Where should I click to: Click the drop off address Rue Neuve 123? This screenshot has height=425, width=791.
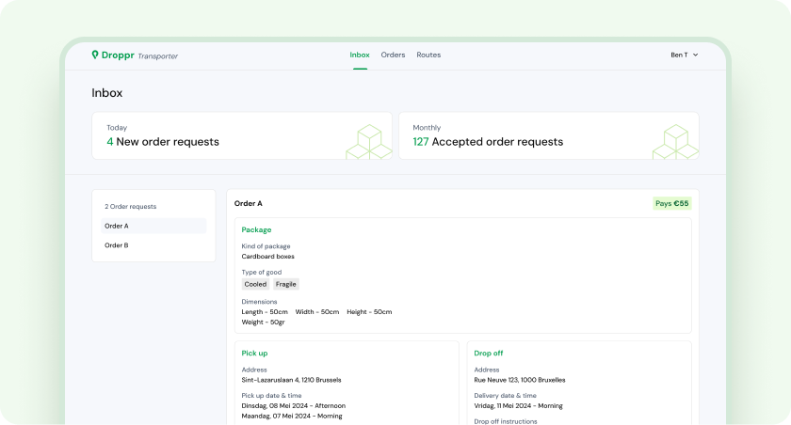520,380
